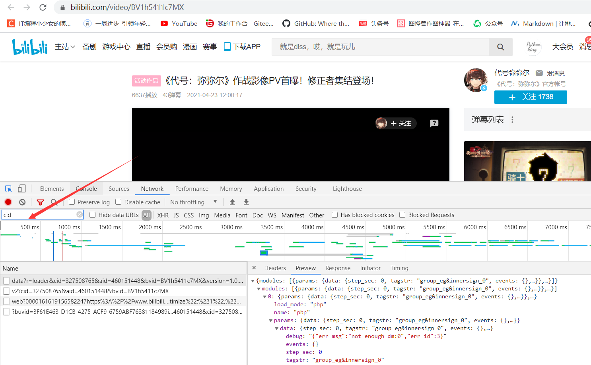Open the 大会员 link
Image resolution: width=591 pixels, height=365 pixels.
pos(563,47)
